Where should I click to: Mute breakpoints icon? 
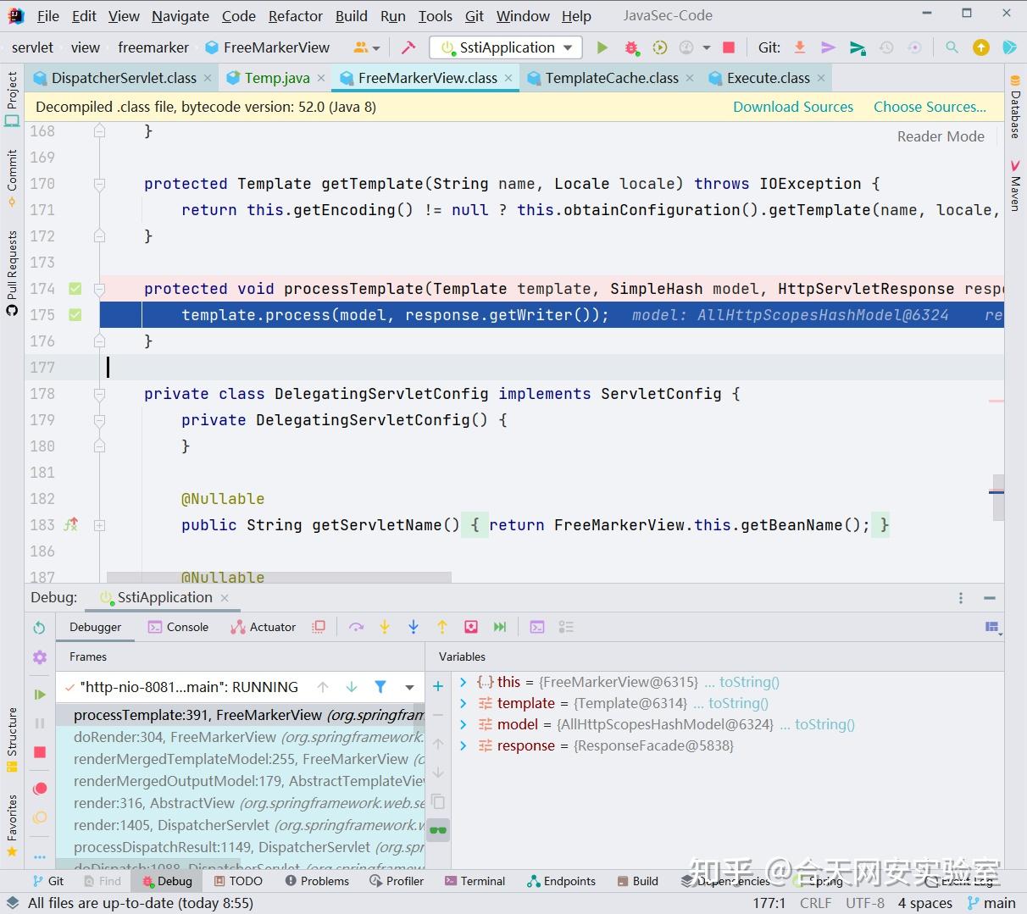pyautogui.click(x=39, y=817)
